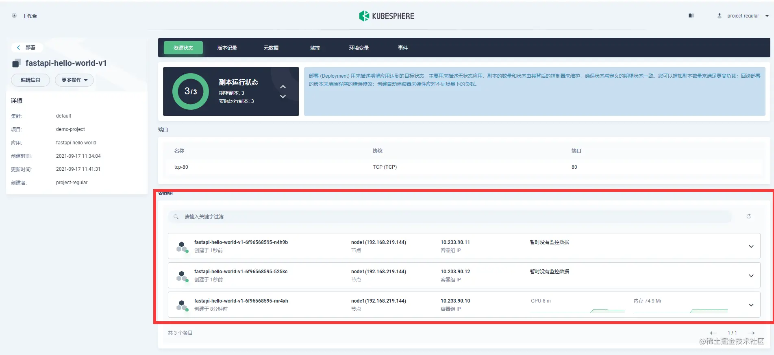Click container IP 10.233.90.11
The height and width of the screenshot is (355, 774).
[x=455, y=242]
